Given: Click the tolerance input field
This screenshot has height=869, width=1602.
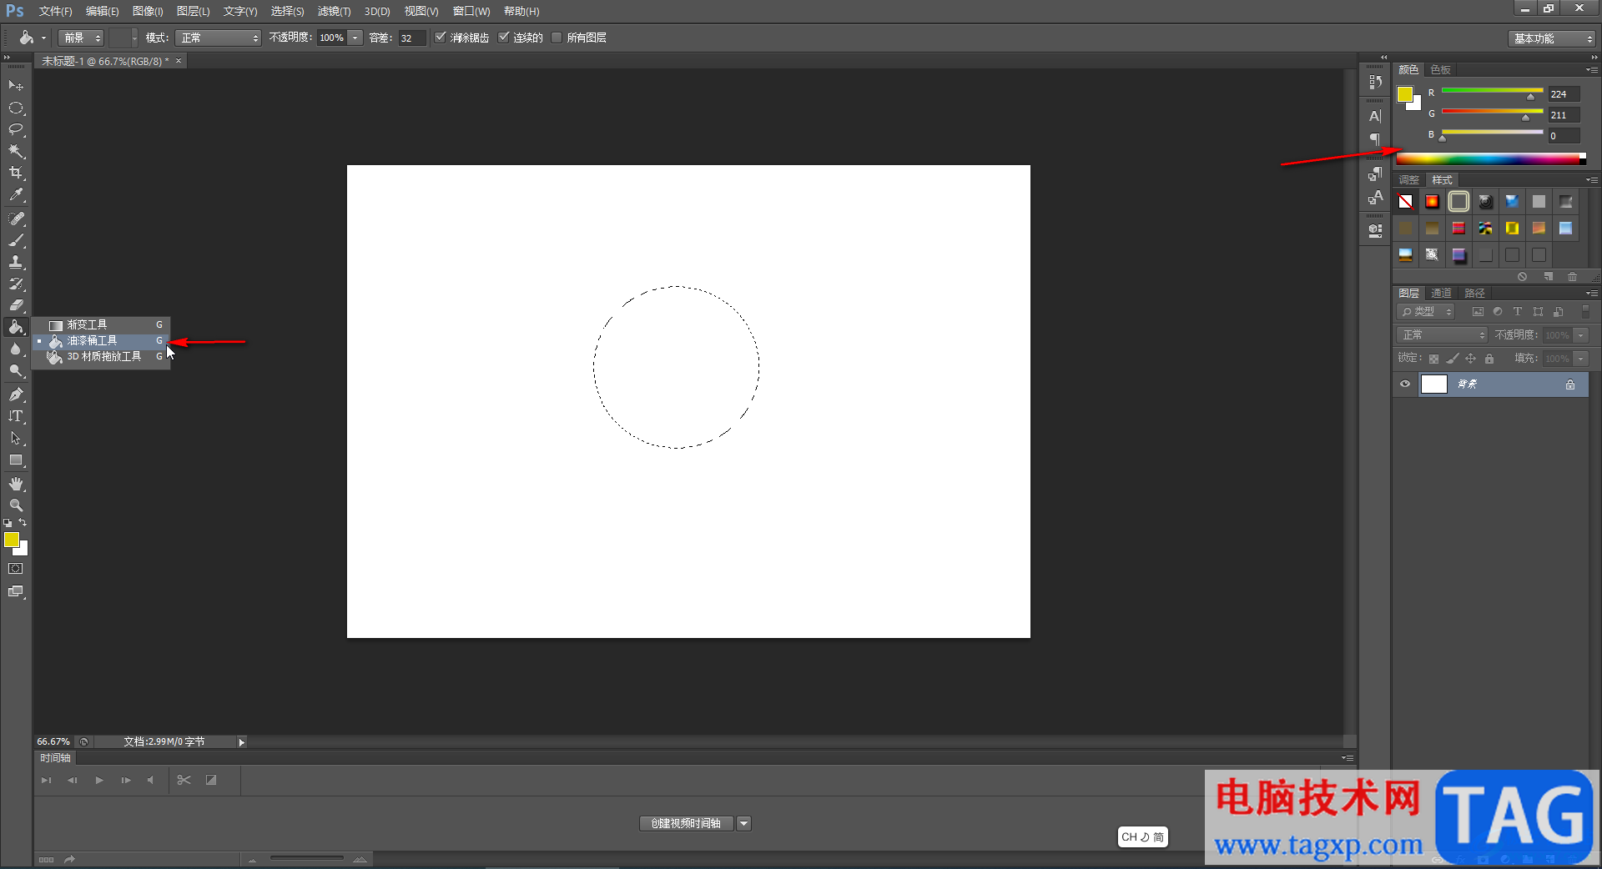Looking at the screenshot, I should click(412, 38).
